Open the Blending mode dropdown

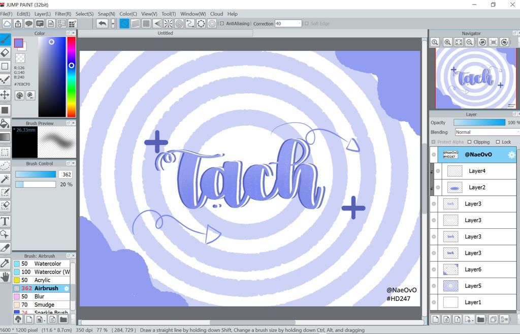click(x=487, y=132)
